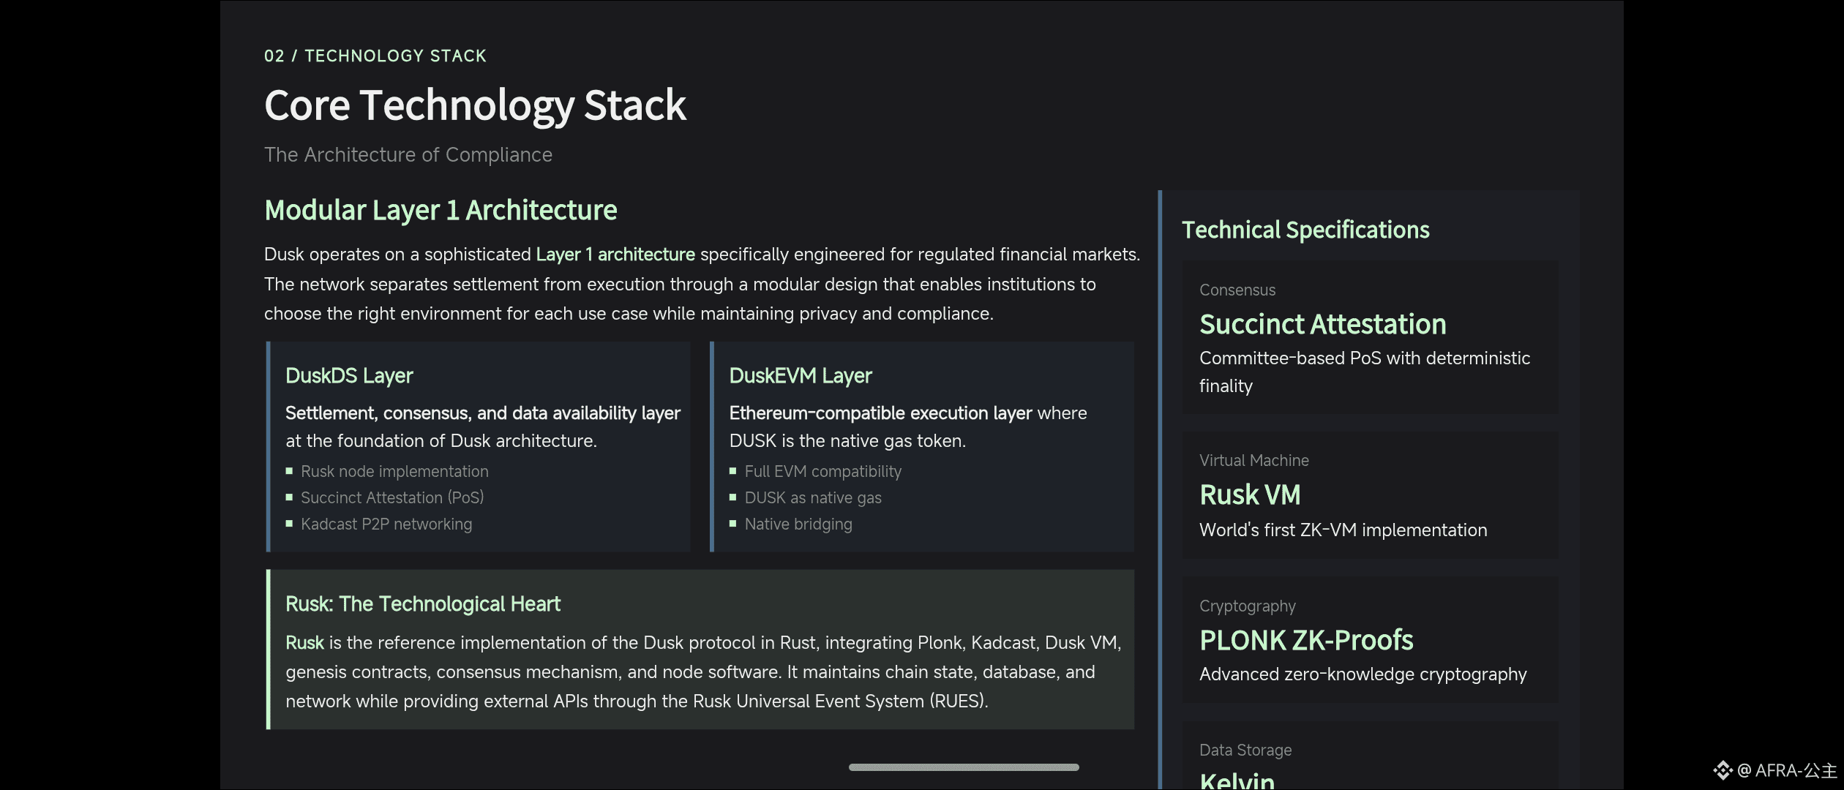Click the bullet icon beside "DUSK as native gas"
This screenshot has height=790, width=1844.
[x=733, y=498]
